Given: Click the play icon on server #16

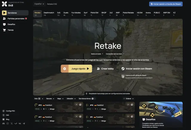Looking at the screenshot, I should coord(128,105).
